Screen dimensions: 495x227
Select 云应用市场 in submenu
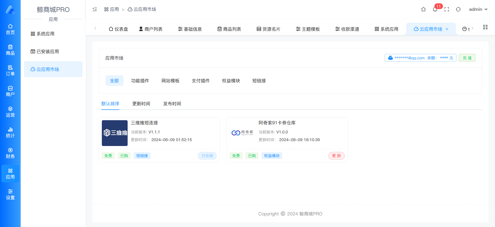coord(53,69)
